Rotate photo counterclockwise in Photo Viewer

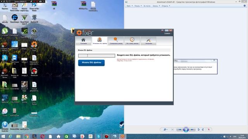pos(198,130)
